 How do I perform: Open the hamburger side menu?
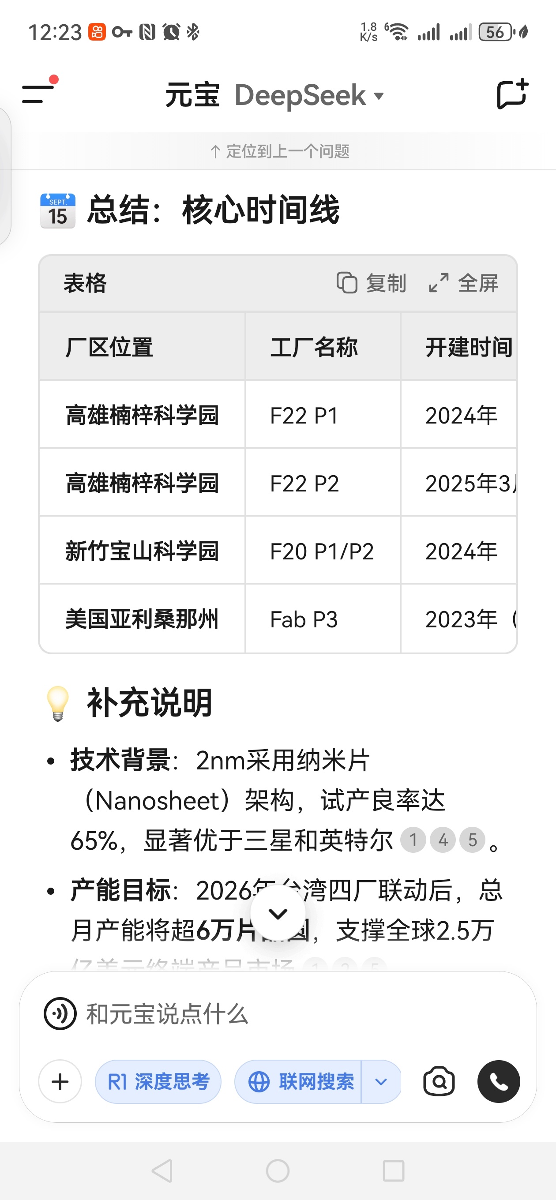38,93
